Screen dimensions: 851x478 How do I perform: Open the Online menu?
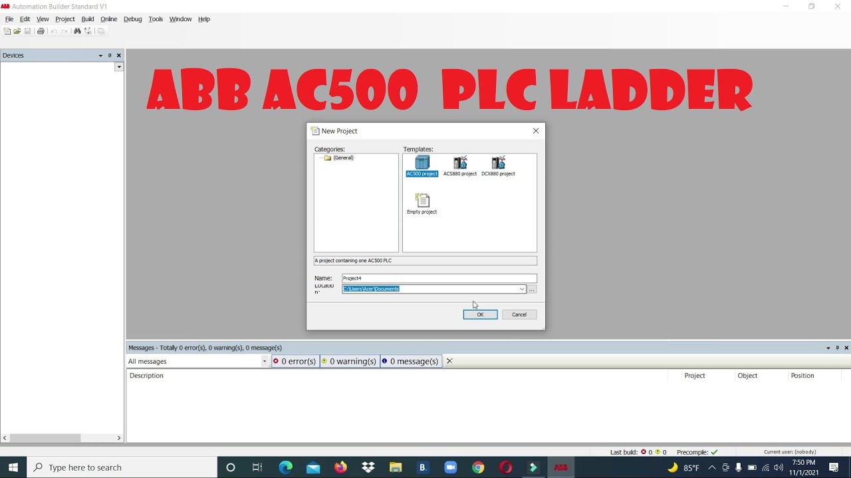click(x=109, y=19)
